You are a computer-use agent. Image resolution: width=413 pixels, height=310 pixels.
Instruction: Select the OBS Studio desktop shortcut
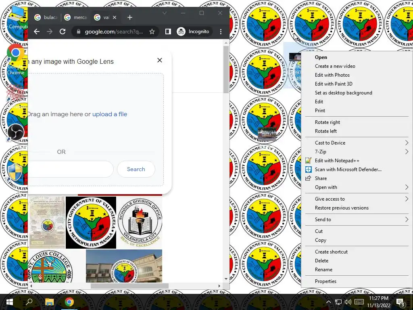(x=16, y=132)
